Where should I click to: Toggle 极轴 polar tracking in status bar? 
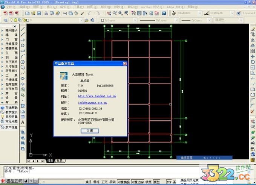tap(112, 182)
